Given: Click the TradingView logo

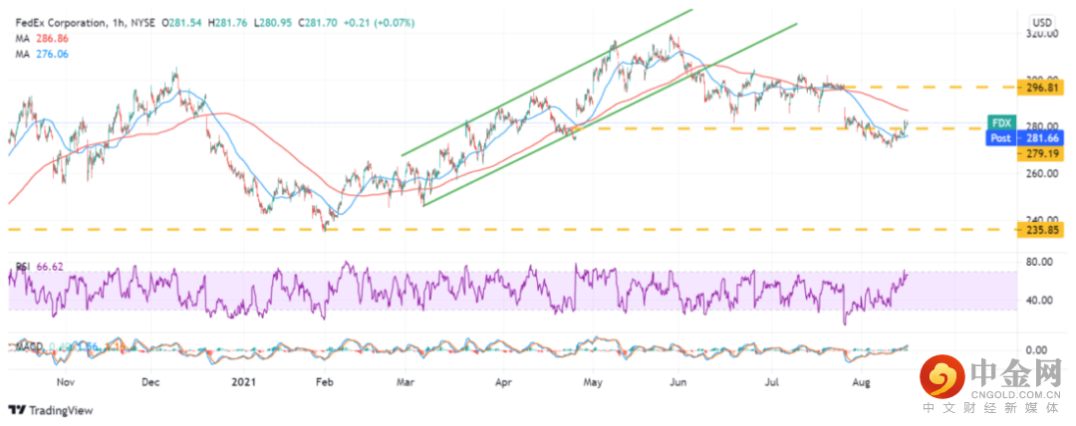Looking at the screenshot, I should pos(51,410).
